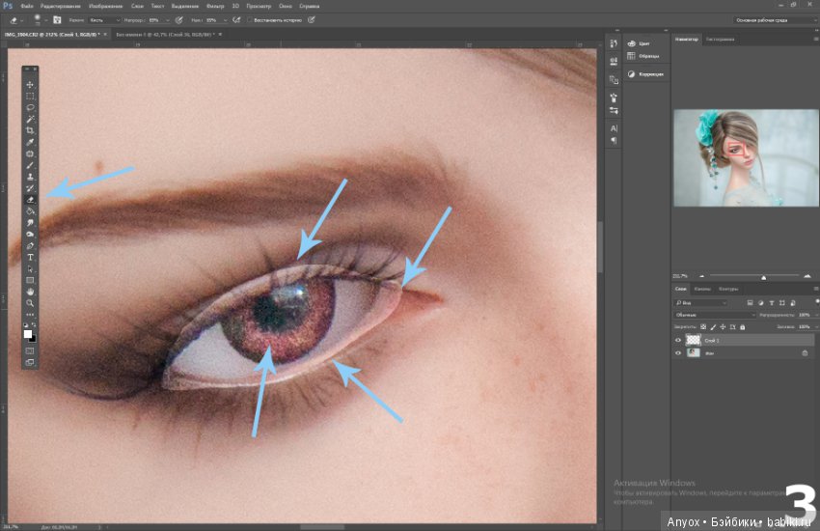Image resolution: width=820 pixels, height=531 pixels.
Task: Select the Clone Stamp tool
Action: (30, 177)
